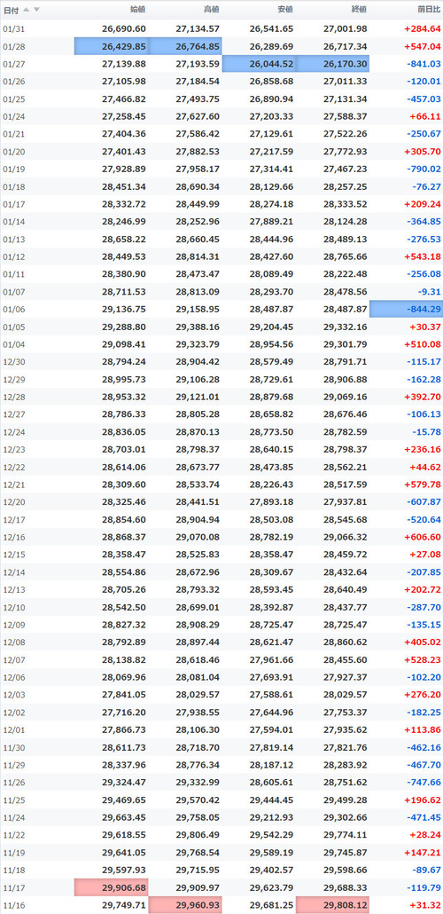Screen dimensions: 443x914
Task: Click the change value +579.78
Action: point(422,485)
